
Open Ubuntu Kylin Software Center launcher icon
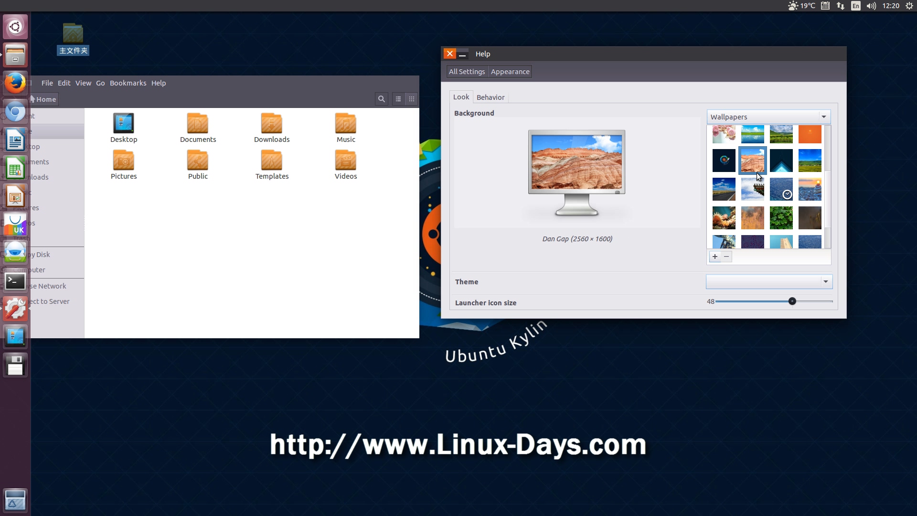[x=15, y=225]
